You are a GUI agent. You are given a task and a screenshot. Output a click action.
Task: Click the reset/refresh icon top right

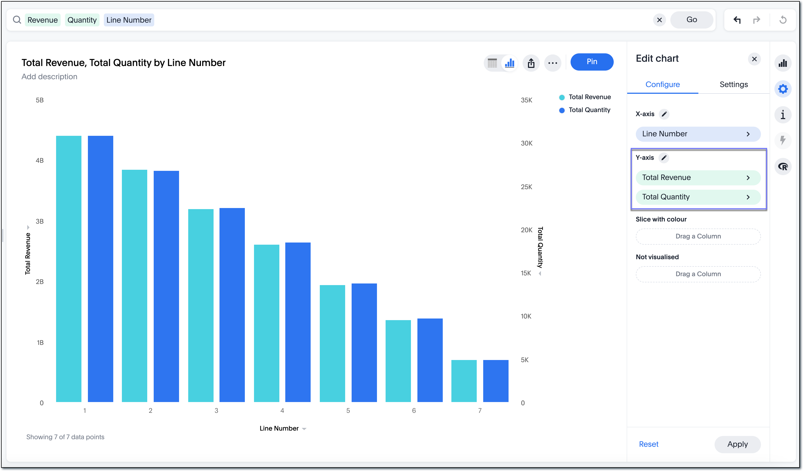(x=784, y=19)
